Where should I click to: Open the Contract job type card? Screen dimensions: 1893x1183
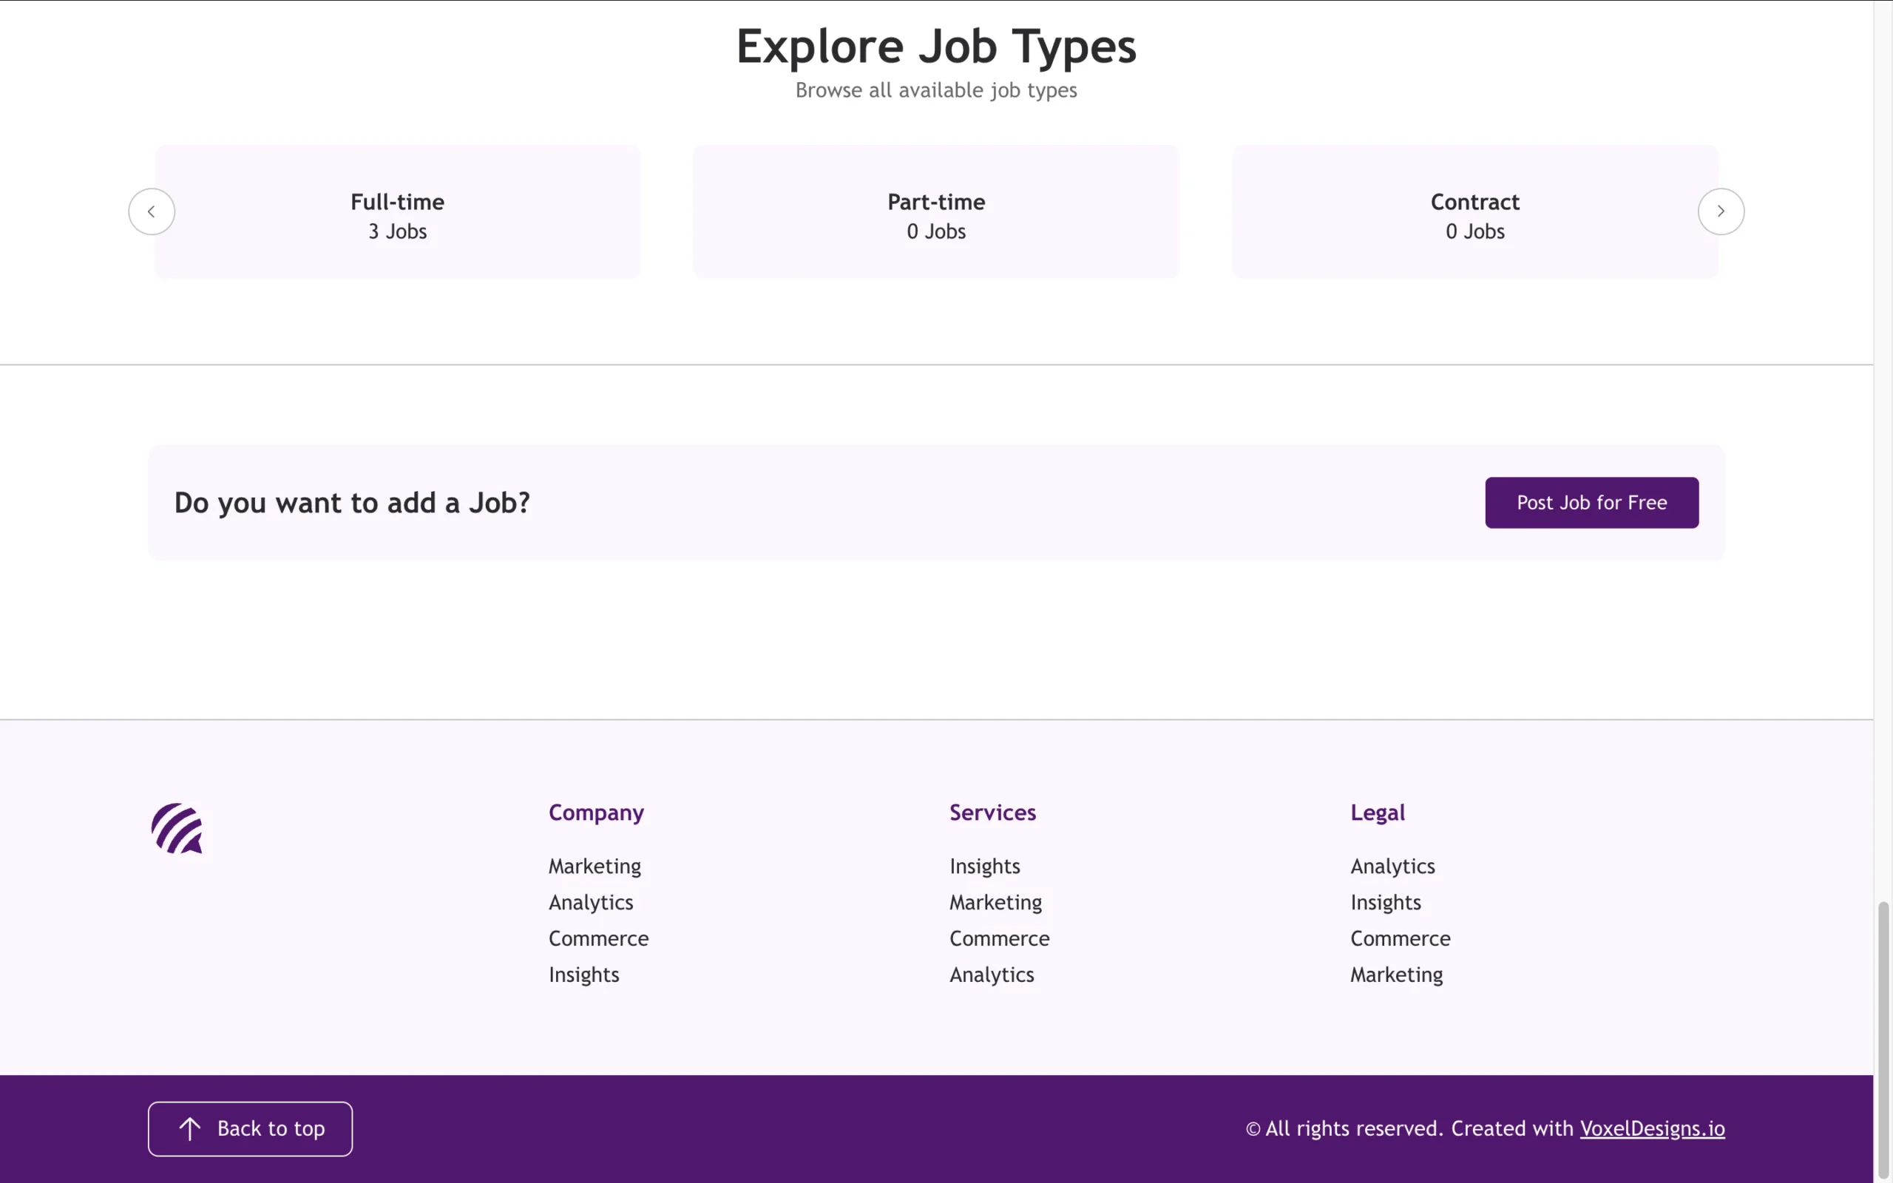[1474, 211]
